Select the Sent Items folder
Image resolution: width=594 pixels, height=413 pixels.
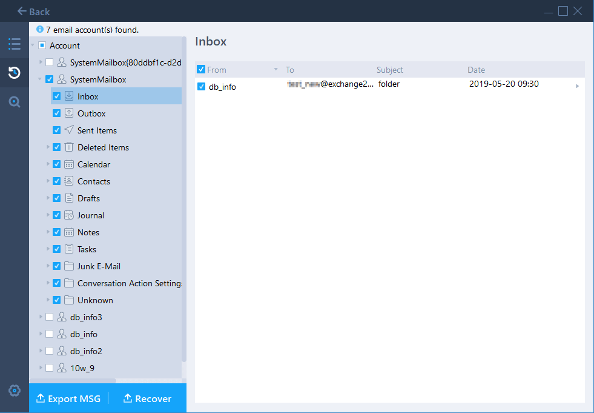97,130
